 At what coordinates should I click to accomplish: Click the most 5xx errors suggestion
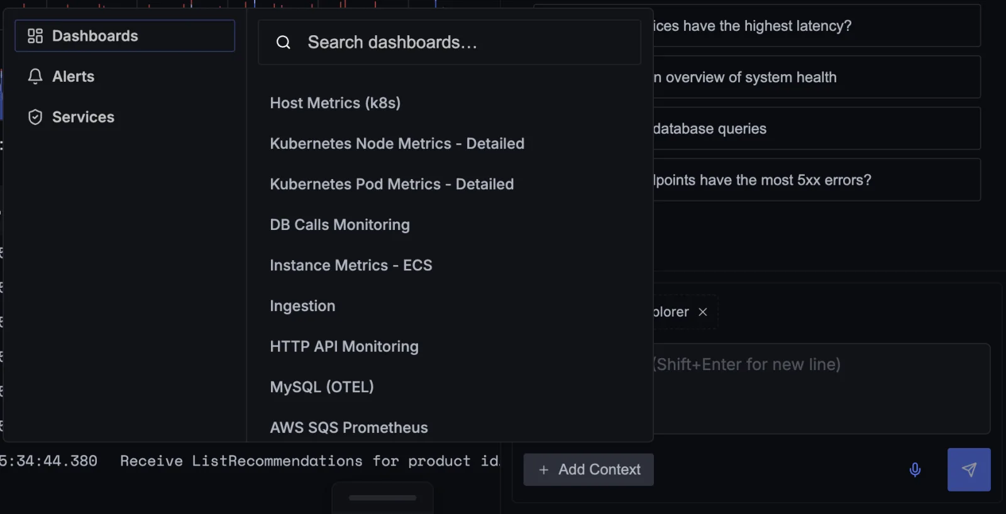(816, 180)
